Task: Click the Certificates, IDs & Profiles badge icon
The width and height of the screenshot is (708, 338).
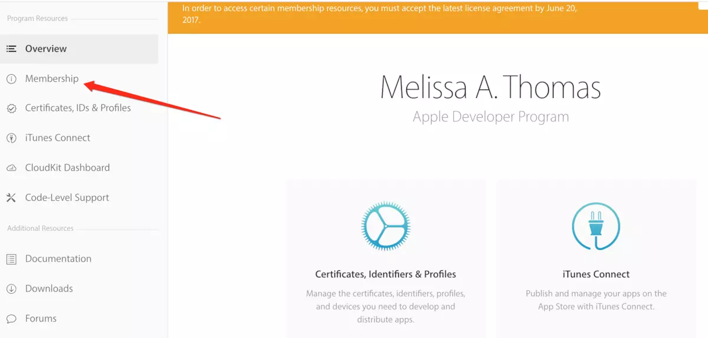Action: tap(11, 108)
